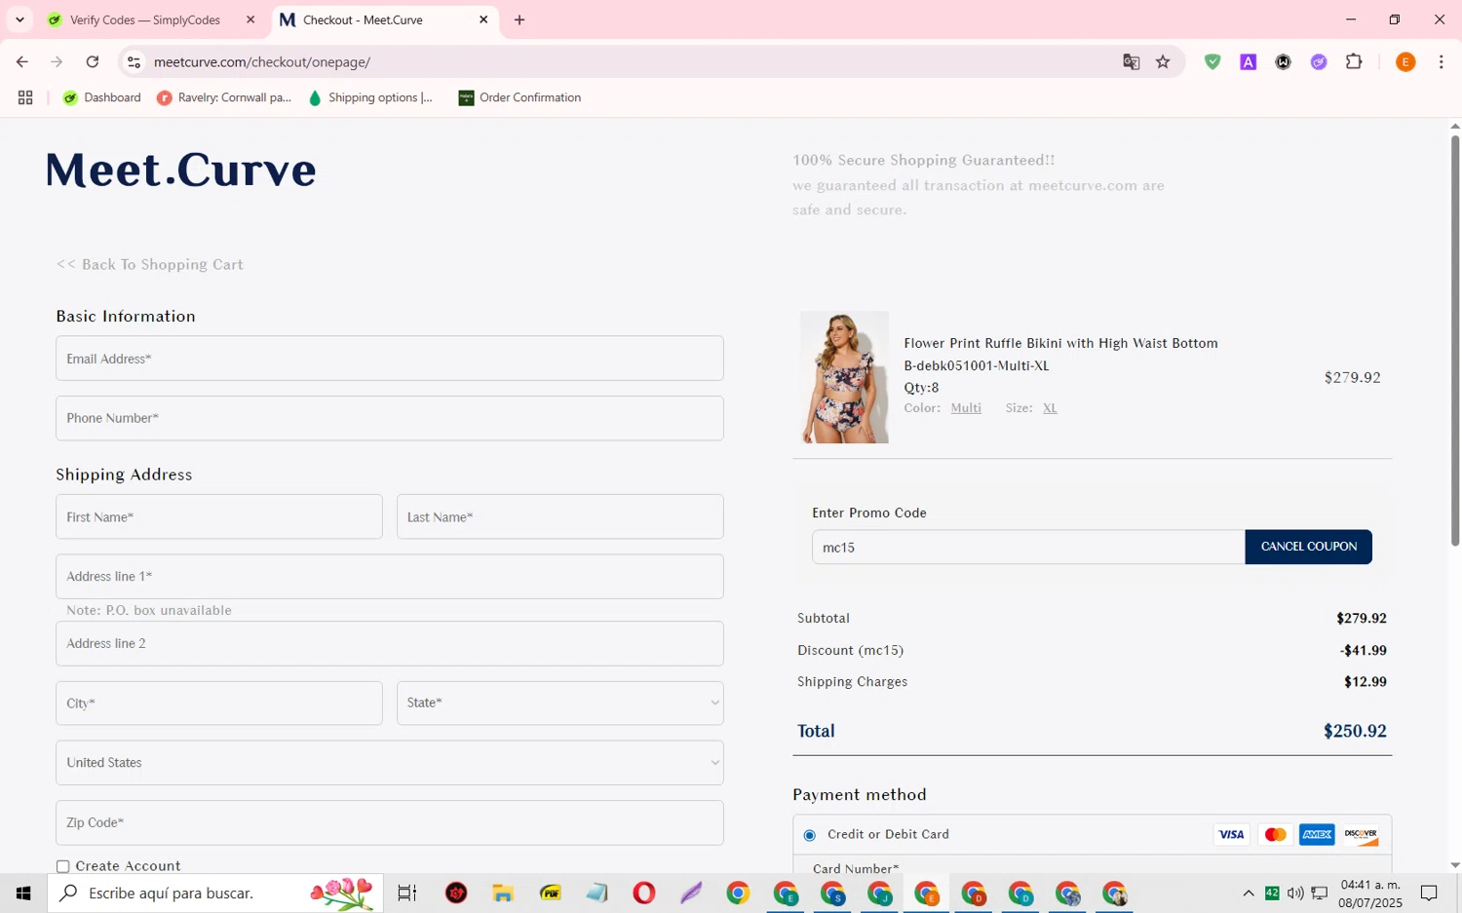Screen dimensions: 1462x913
Task: Select Credit or Debit Card radio button
Action: coord(810,835)
